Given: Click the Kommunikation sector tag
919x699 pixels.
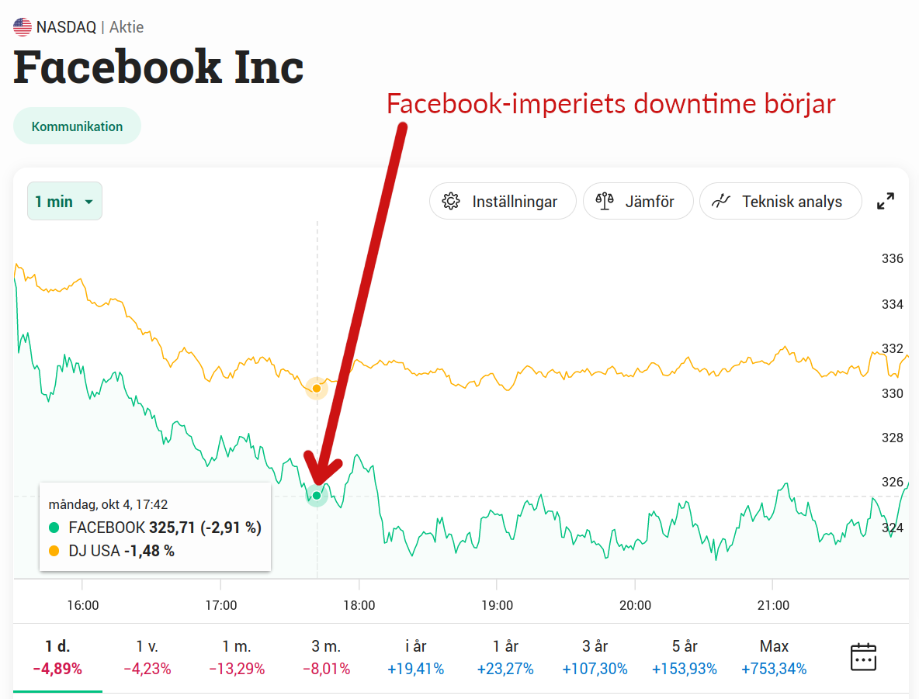Looking at the screenshot, I should coord(77,126).
